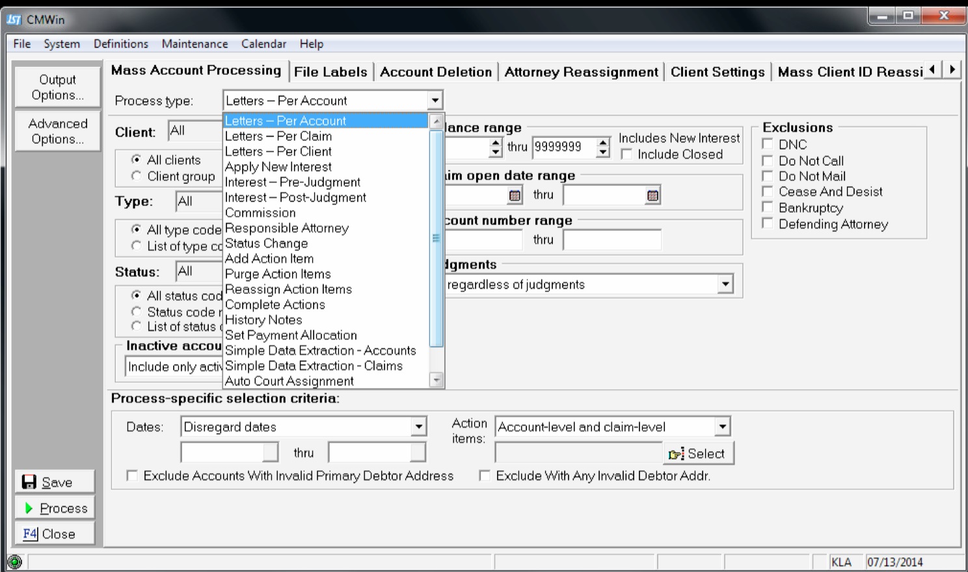Open the Action items level dropdown
Viewport: 968px width, 572px height.
(x=722, y=427)
